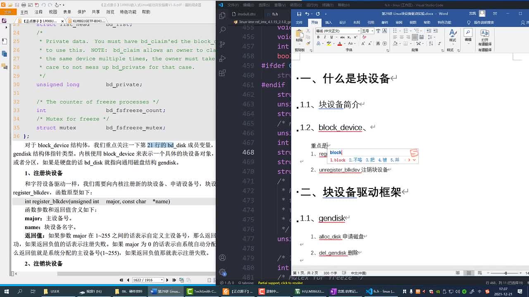Screen dimensions: 529x297
Task: Toggle Bold formatting in Word ribbon
Action: [x=318, y=37]
